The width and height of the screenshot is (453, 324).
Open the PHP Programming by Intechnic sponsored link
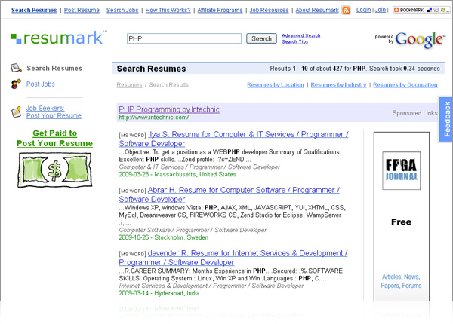[x=169, y=109]
